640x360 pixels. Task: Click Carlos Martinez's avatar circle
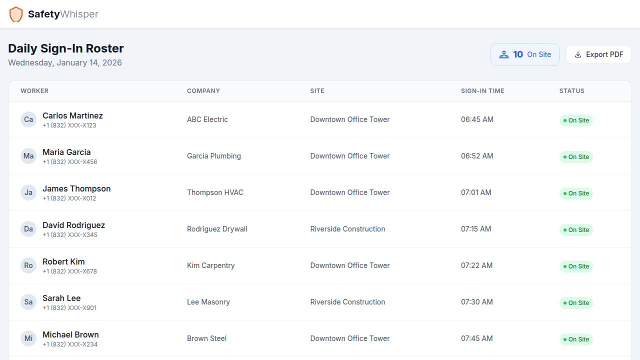28,119
